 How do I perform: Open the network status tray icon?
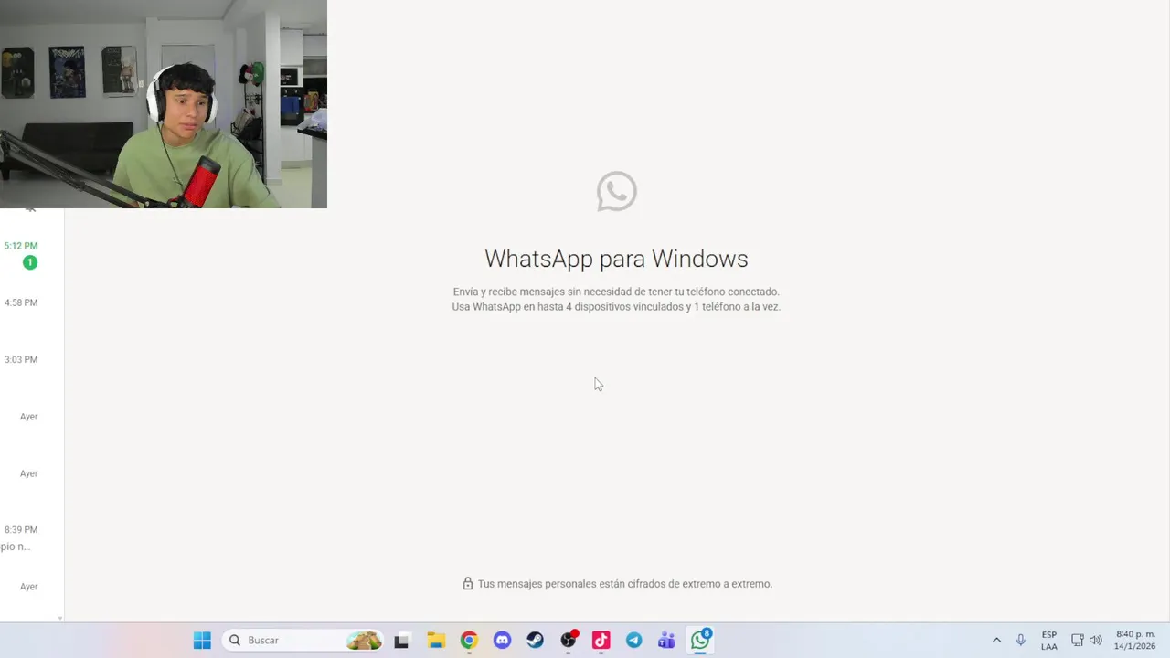(1078, 641)
